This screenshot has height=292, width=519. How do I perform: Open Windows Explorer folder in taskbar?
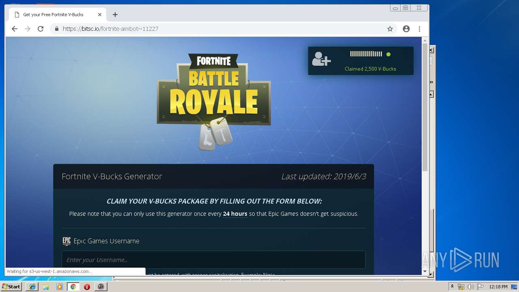46,287
